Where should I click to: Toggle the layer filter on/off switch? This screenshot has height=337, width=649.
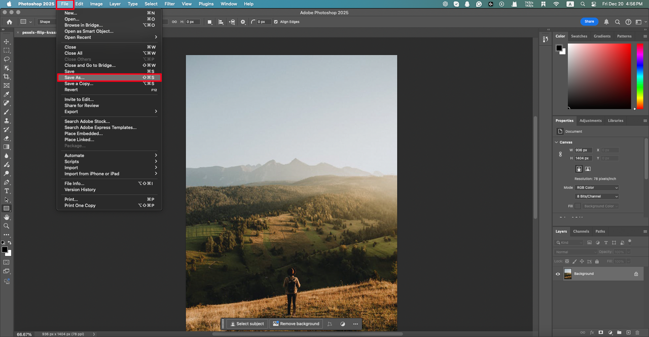[x=629, y=242]
